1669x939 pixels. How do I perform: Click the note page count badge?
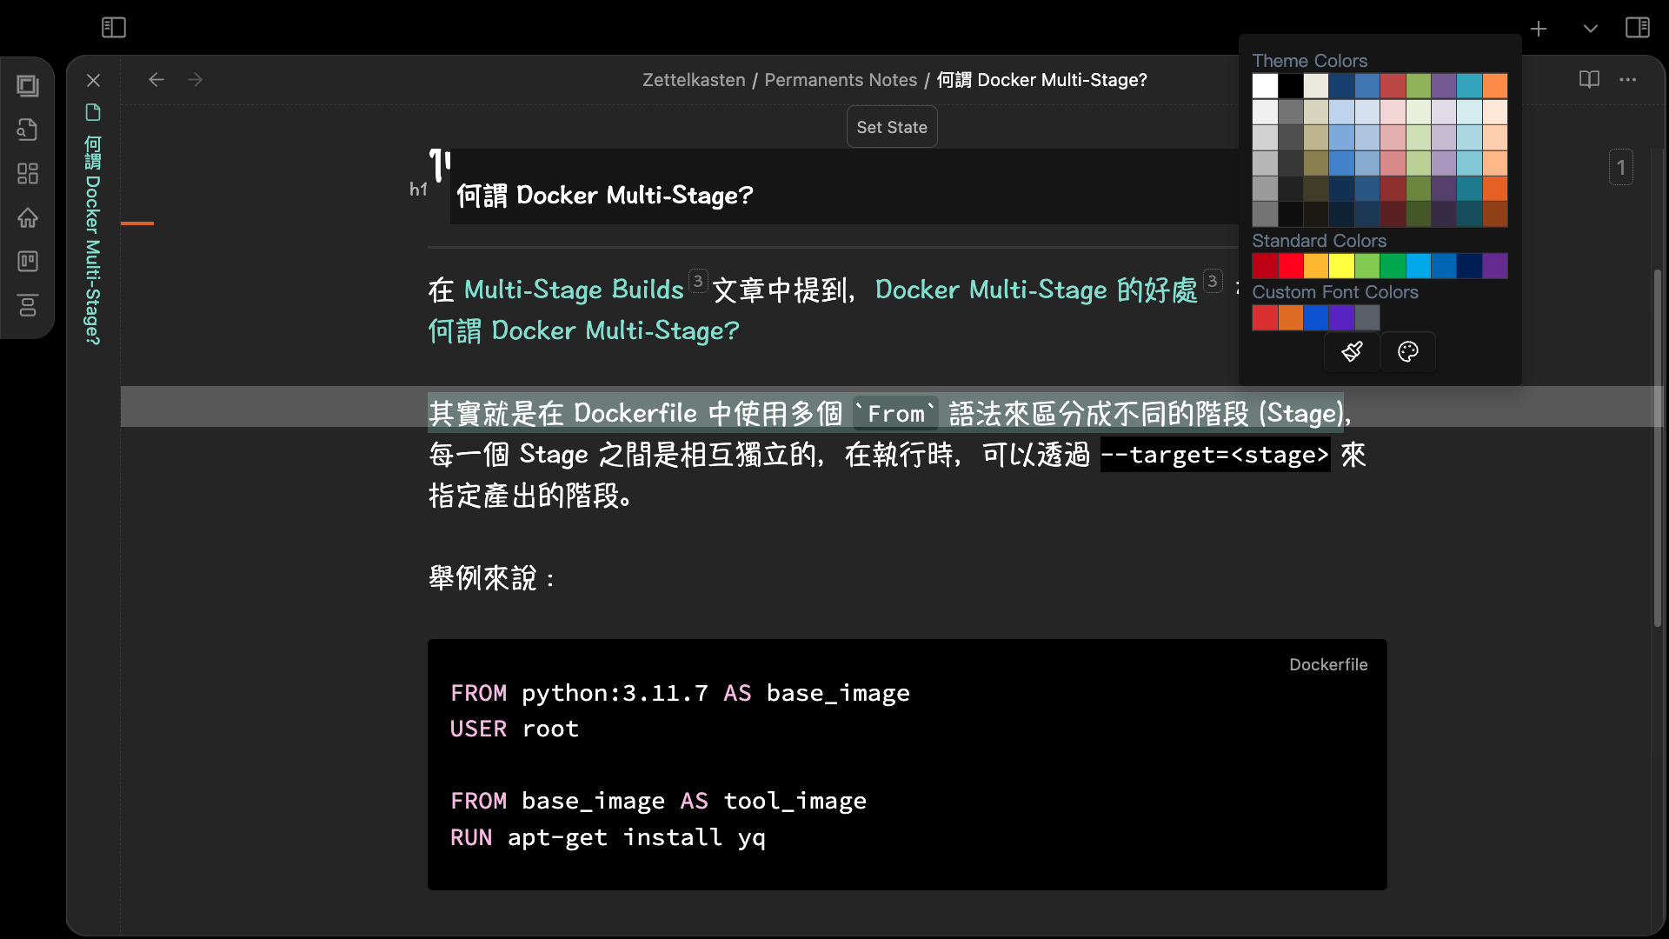coord(1621,168)
